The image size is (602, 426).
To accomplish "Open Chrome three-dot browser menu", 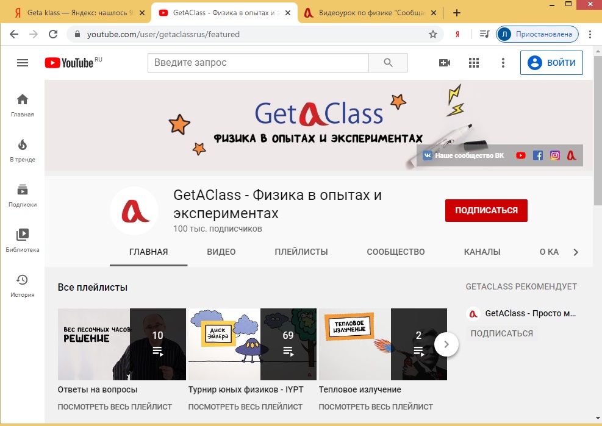I will (x=590, y=34).
